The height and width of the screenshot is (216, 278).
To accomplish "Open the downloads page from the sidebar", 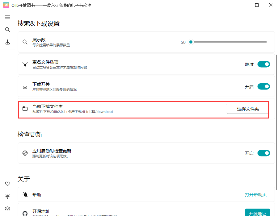I will (x=7, y=42).
